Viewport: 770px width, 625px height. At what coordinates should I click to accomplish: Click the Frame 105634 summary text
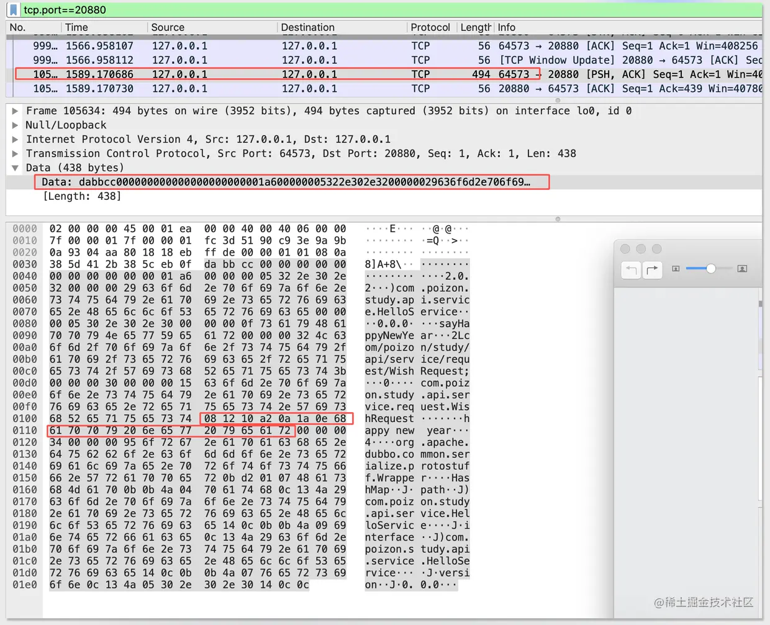pyautogui.click(x=328, y=111)
